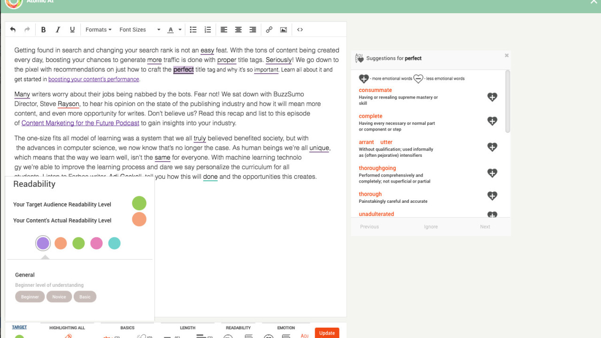The height and width of the screenshot is (338, 601).
Task: Expand the Font Sizes dropdown
Action: 139,30
